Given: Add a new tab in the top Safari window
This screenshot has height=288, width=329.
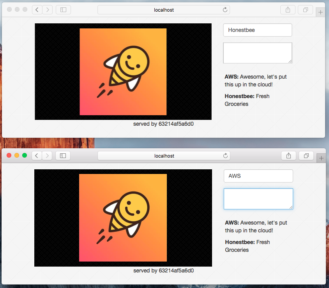Looking at the screenshot, I should point(320,12).
